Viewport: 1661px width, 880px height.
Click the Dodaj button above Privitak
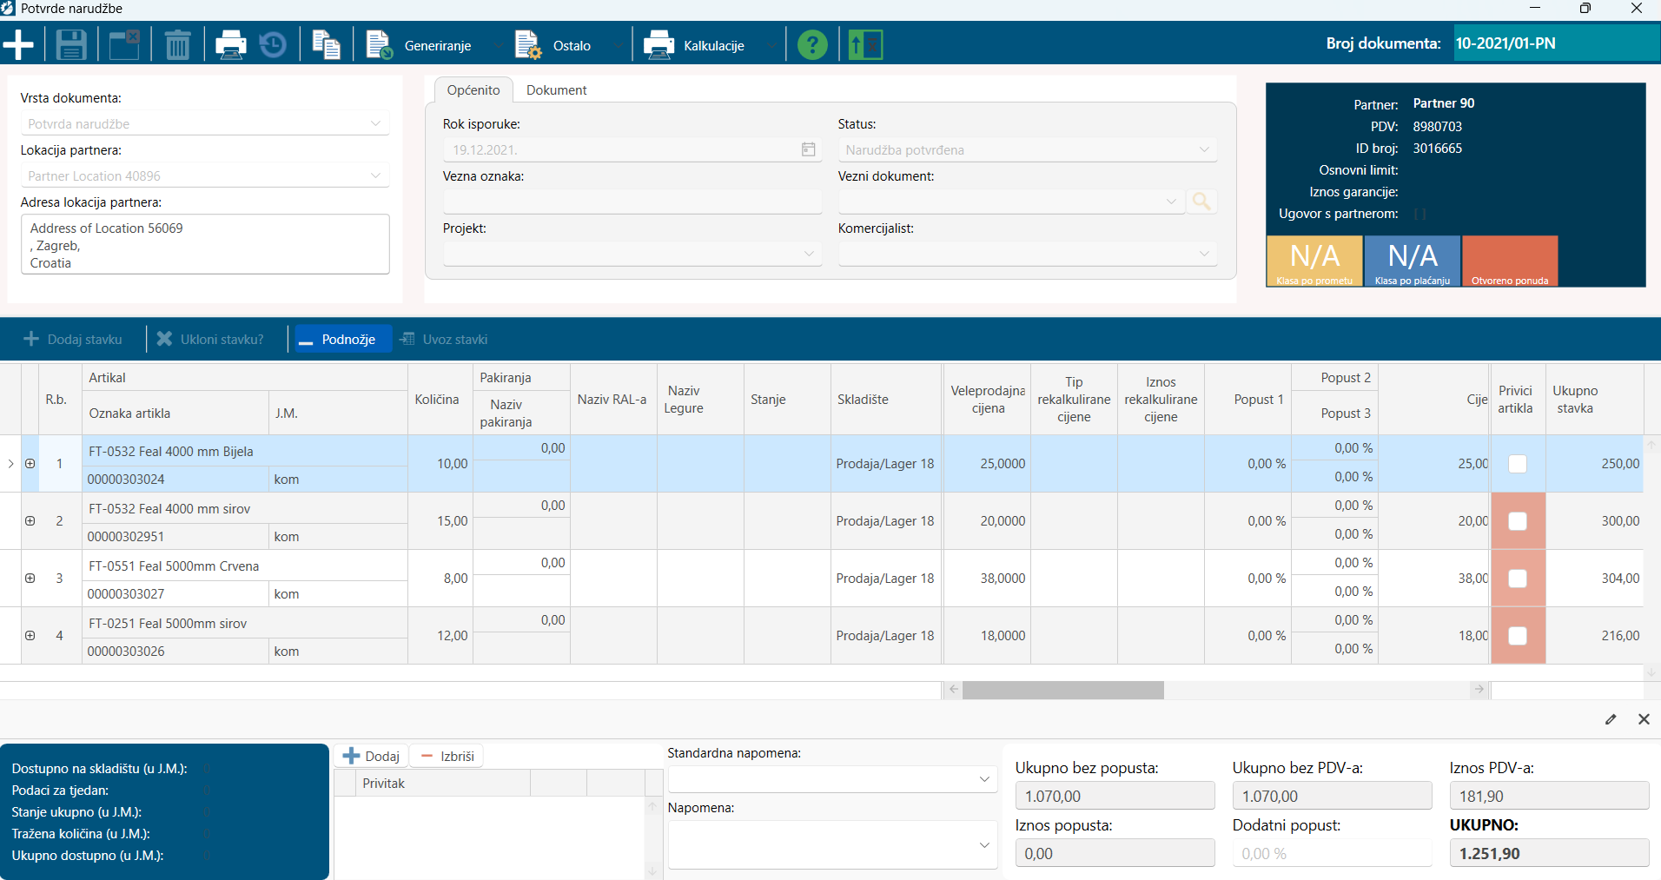372,756
